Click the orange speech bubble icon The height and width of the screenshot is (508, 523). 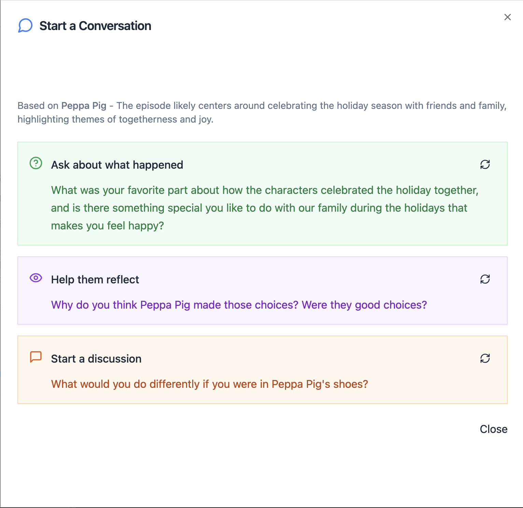[x=36, y=357]
